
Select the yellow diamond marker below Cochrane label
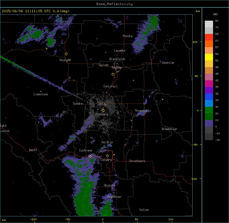[90, 156]
